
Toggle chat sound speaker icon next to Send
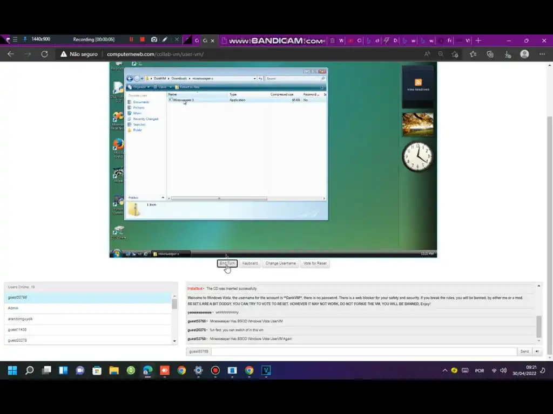coord(537,351)
